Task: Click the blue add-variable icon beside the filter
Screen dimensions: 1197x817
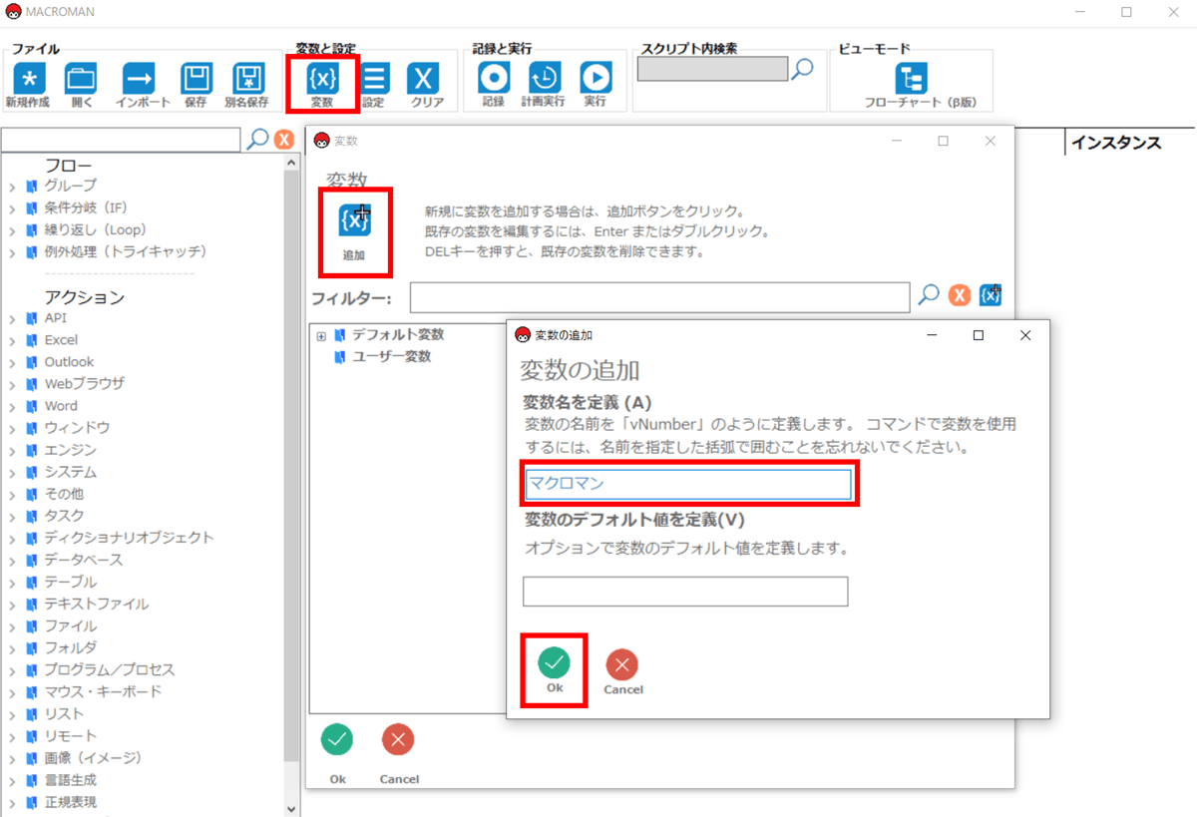Action: tap(991, 295)
